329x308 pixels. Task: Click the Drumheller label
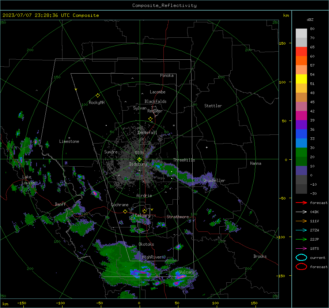point(214,181)
